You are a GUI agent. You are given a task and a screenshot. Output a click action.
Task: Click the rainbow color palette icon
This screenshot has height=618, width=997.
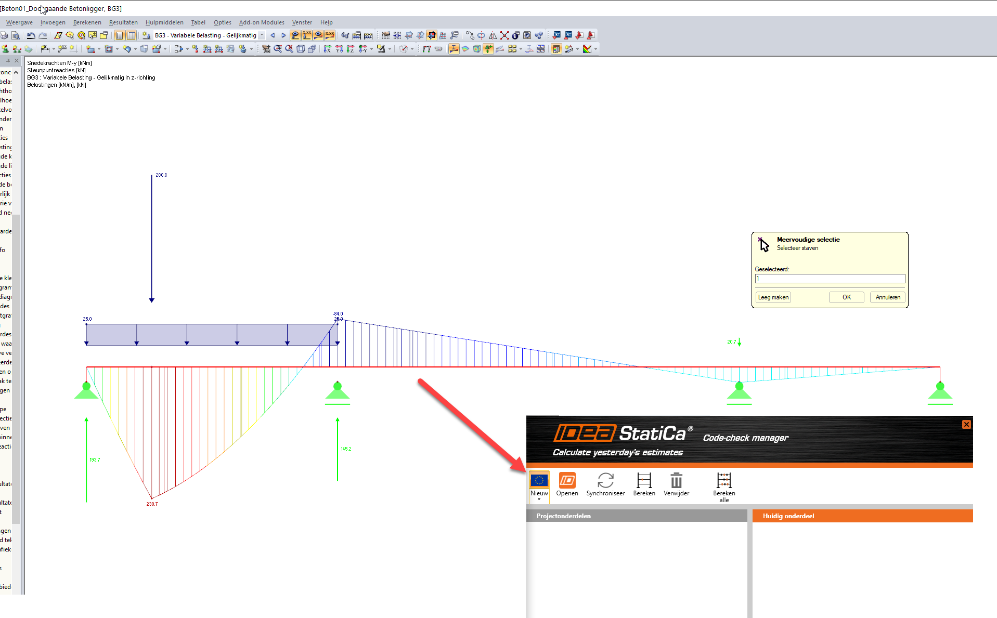587,48
